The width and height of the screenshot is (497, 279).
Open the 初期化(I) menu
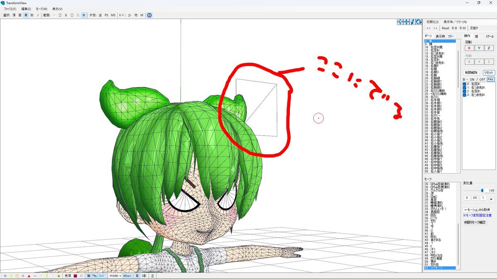pyautogui.click(x=433, y=22)
